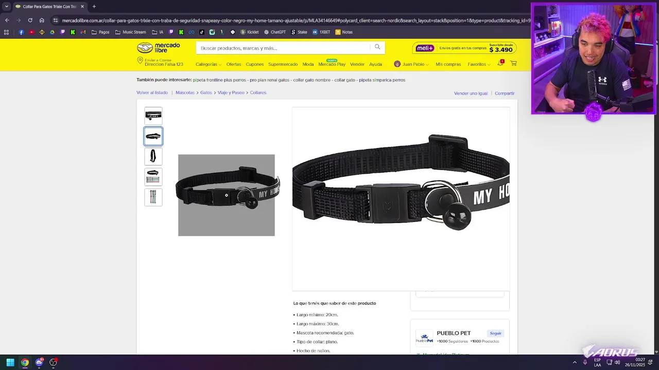Go to Ofertas
Screen dimensions: 659x370
click(234, 64)
